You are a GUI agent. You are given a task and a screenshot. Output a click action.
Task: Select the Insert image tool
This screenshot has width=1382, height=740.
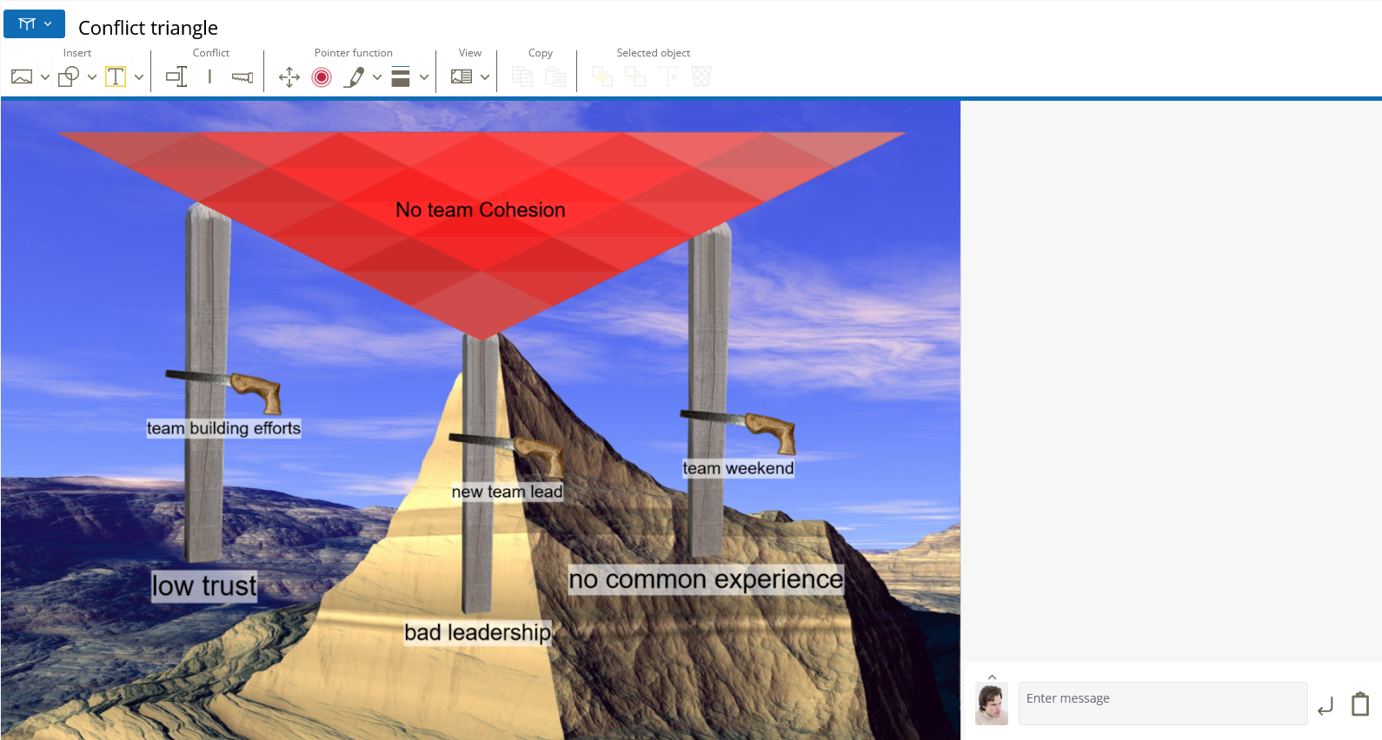coord(22,77)
